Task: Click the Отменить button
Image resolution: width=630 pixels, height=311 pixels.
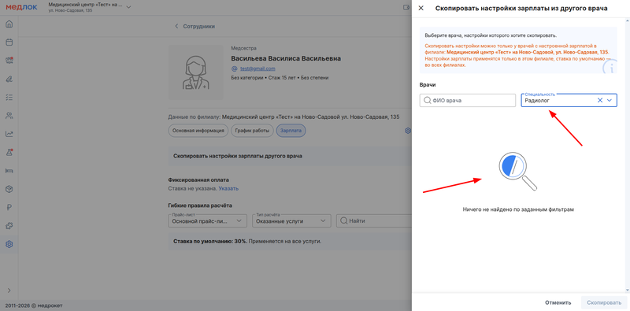Action: pos(558,302)
